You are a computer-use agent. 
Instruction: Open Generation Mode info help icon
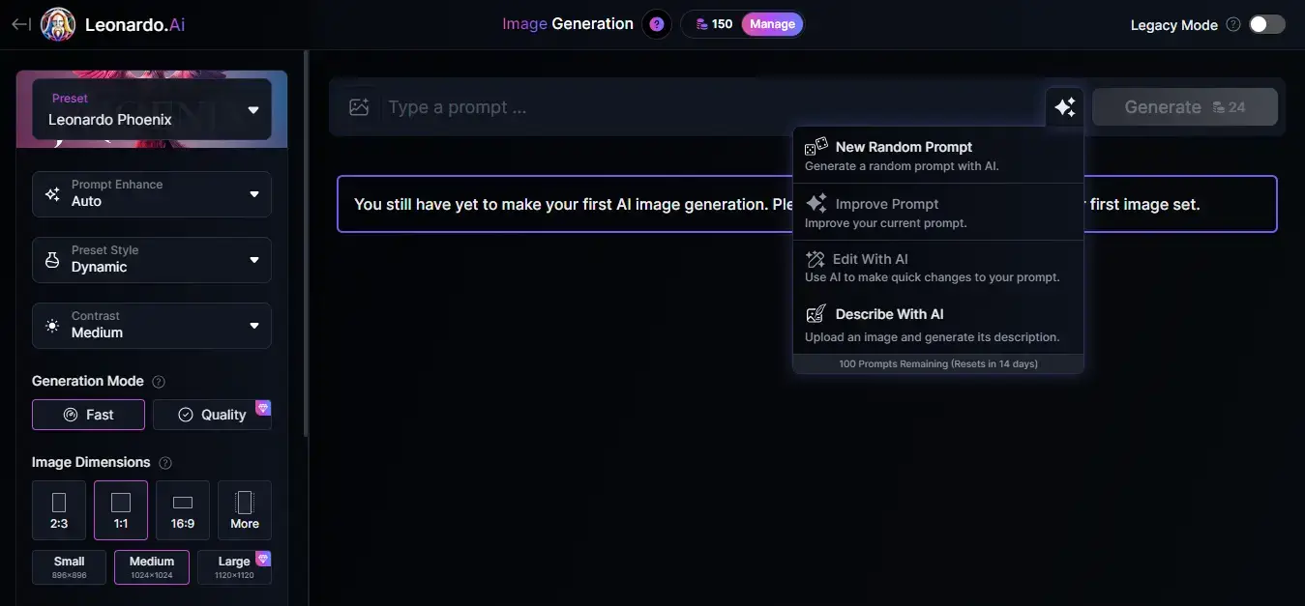click(159, 382)
